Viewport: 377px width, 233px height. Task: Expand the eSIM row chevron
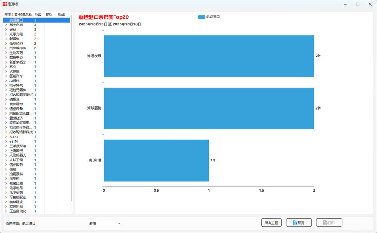point(6,141)
